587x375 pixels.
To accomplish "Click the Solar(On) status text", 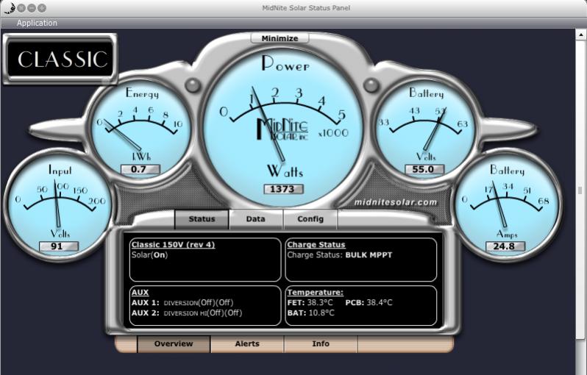I will pyautogui.click(x=150, y=255).
